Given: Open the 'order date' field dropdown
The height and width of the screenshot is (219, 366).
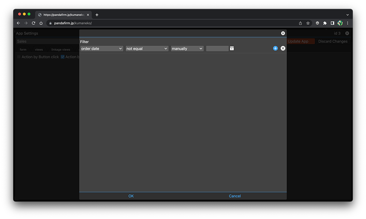Looking at the screenshot, I should (101, 49).
